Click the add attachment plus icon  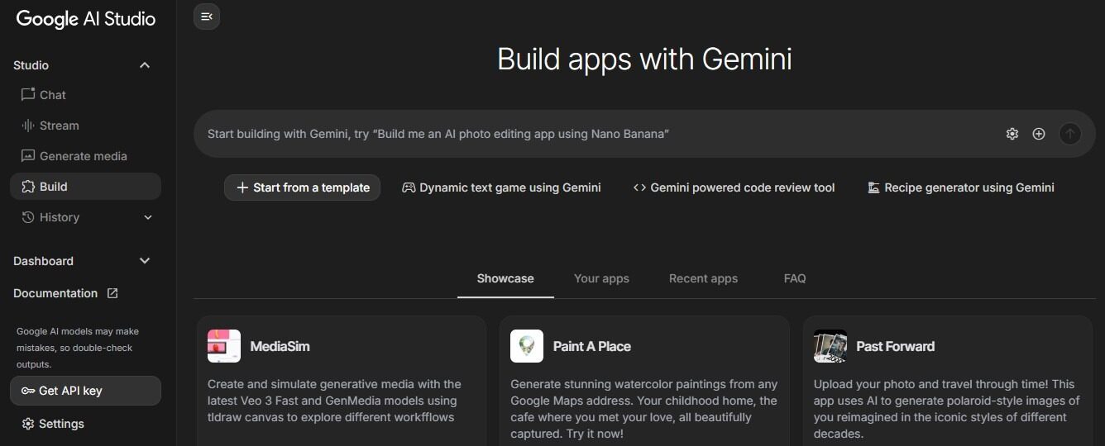coord(1039,134)
